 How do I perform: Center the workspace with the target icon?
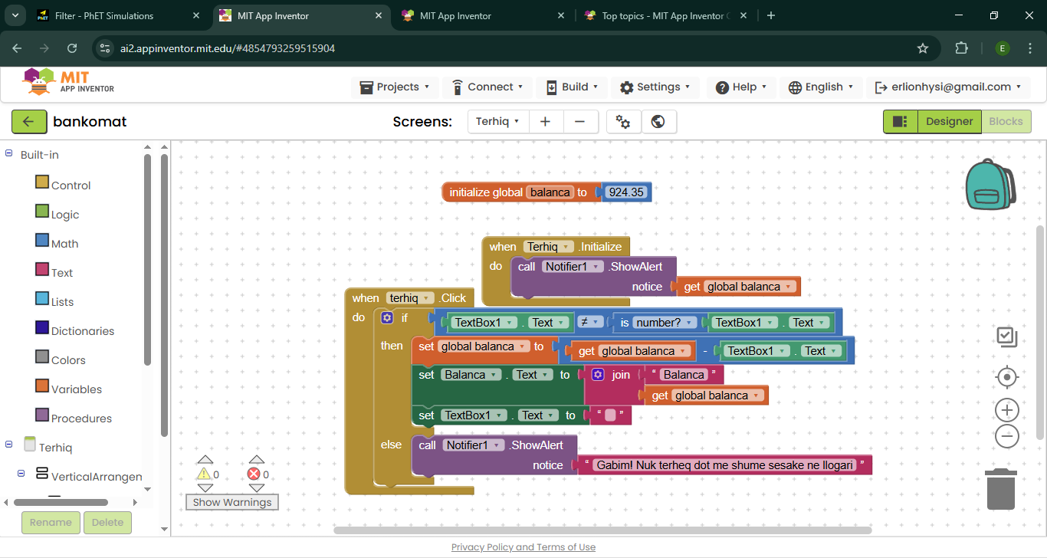[1006, 377]
